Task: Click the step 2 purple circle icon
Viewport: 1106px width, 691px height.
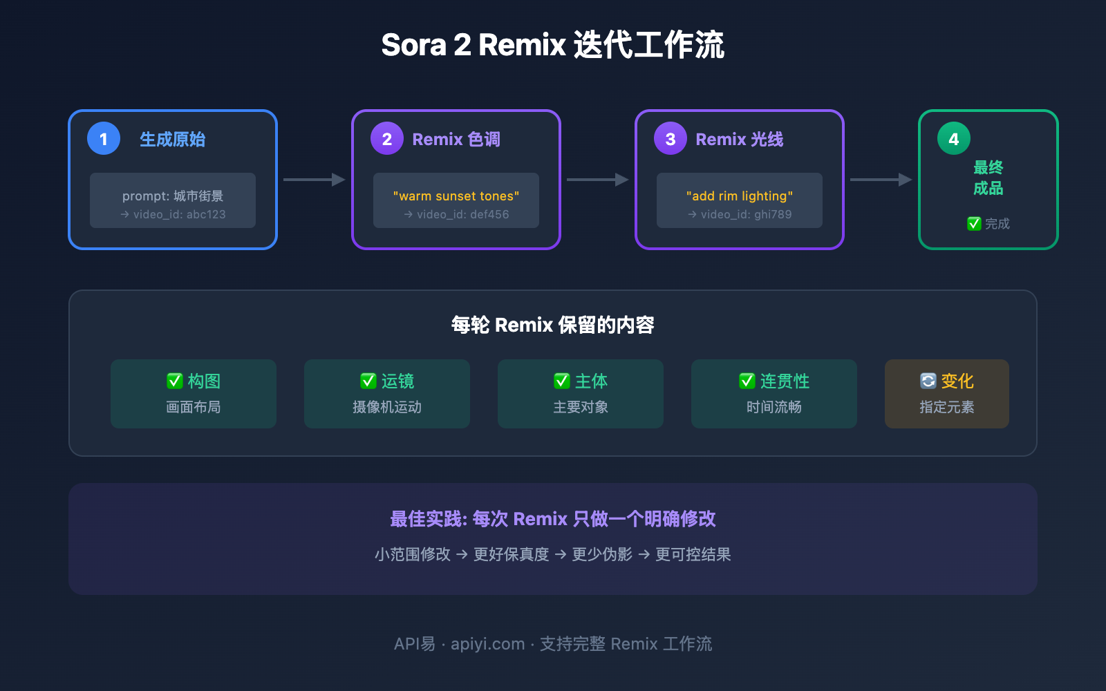Action: [x=386, y=138]
